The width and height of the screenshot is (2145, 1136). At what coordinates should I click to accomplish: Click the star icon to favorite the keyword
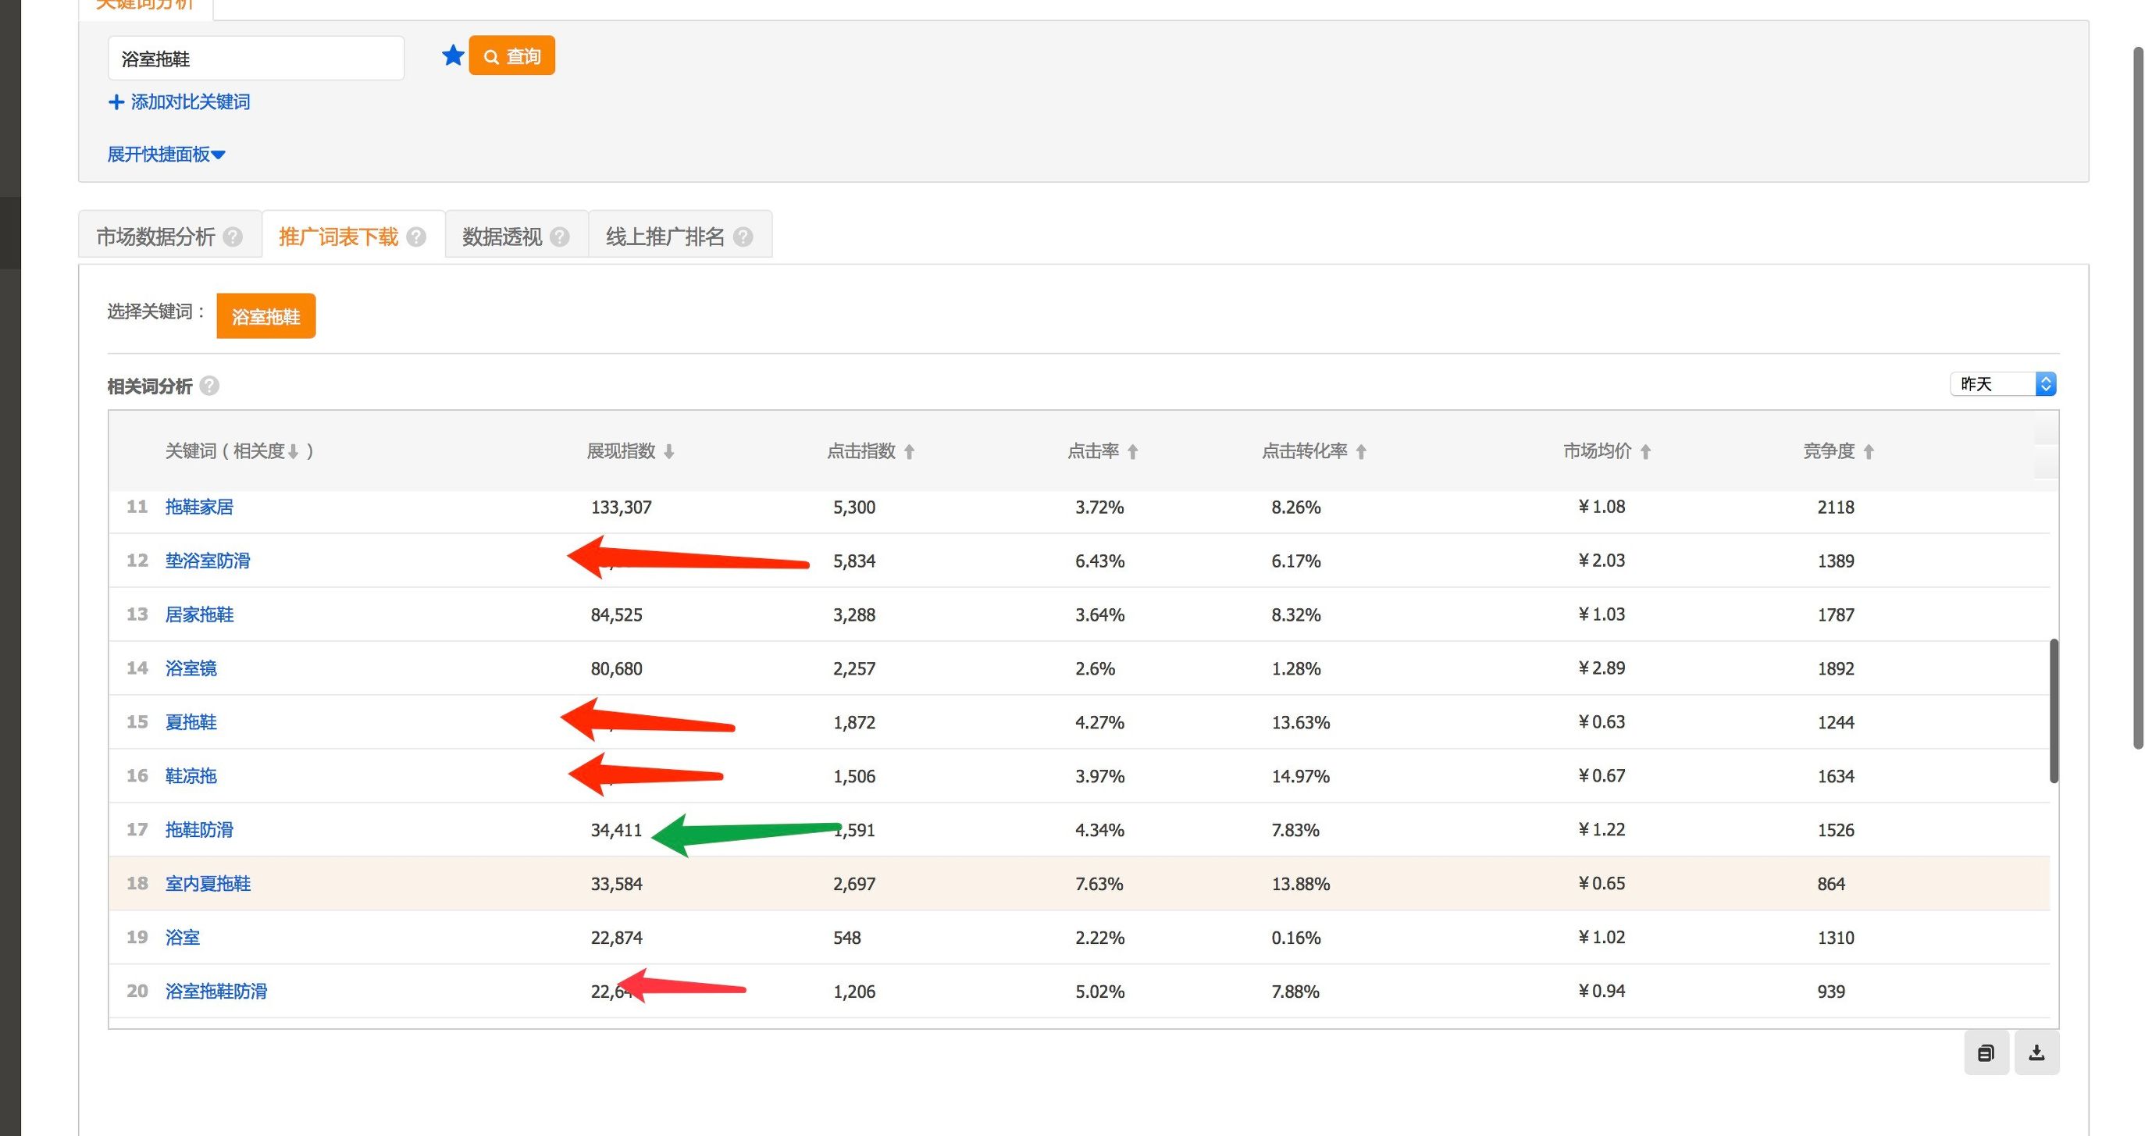pos(452,55)
